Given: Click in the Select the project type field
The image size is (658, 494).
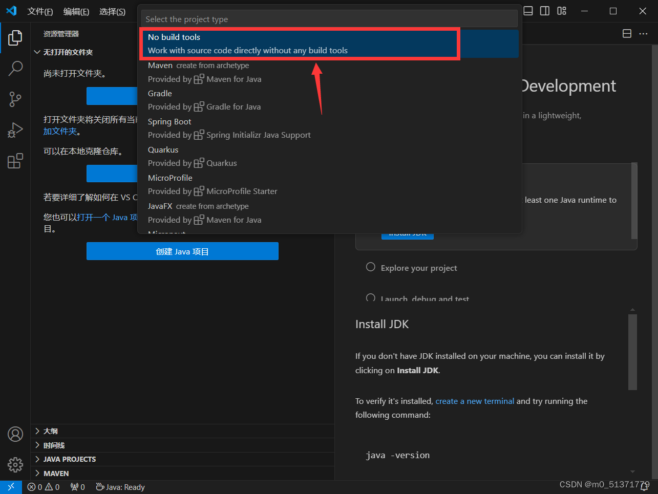Looking at the screenshot, I should tap(330, 19).
